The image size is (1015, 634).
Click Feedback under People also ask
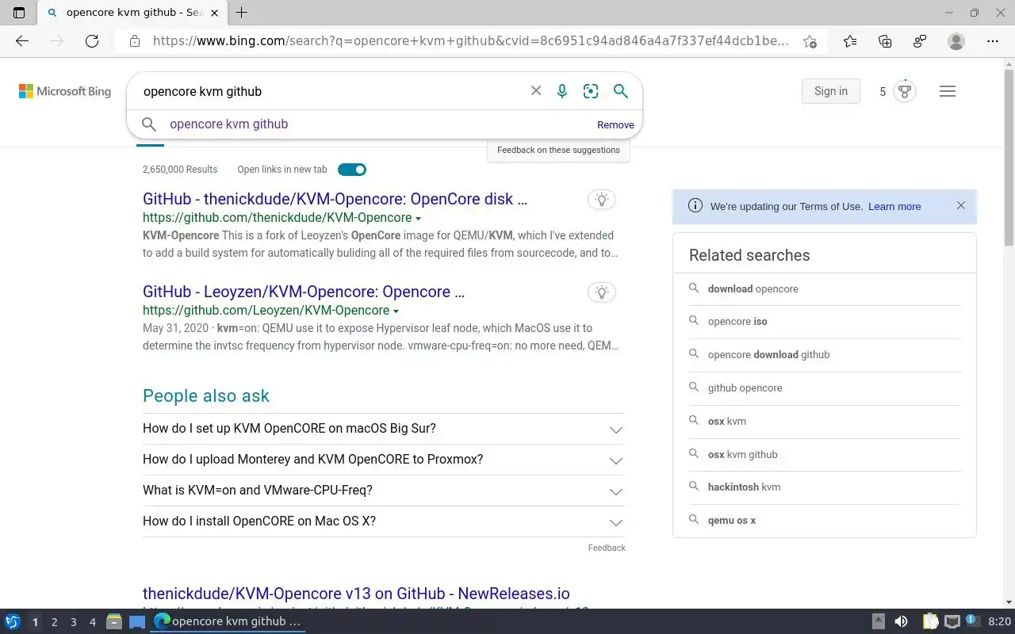(x=607, y=548)
